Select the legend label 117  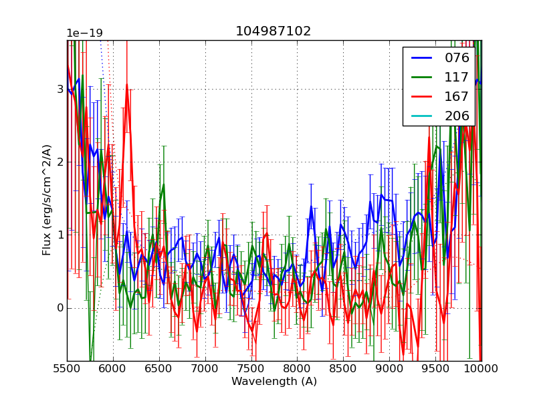(x=457, y=77)
